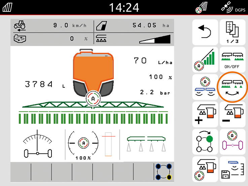Viewport: 248px width, 186px height.
Task: Select automatic rate preset icon
Action: pos(205,169)
